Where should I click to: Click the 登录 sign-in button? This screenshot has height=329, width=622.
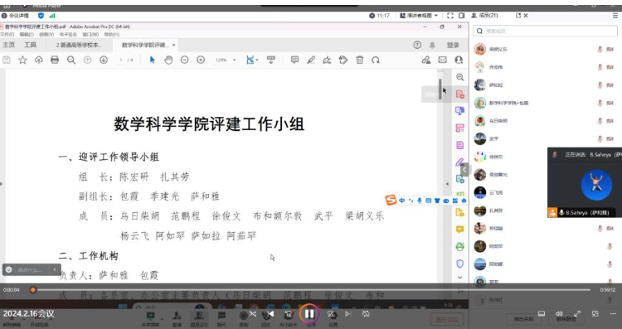point(453,46)
